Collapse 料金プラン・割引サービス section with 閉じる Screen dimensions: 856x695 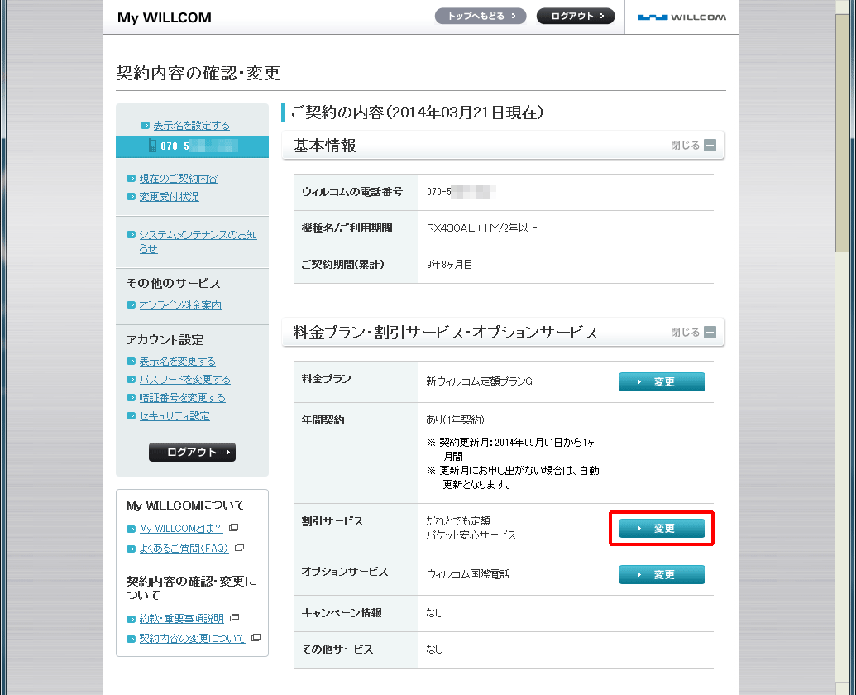pyautogui.click(x=693, y=332)
